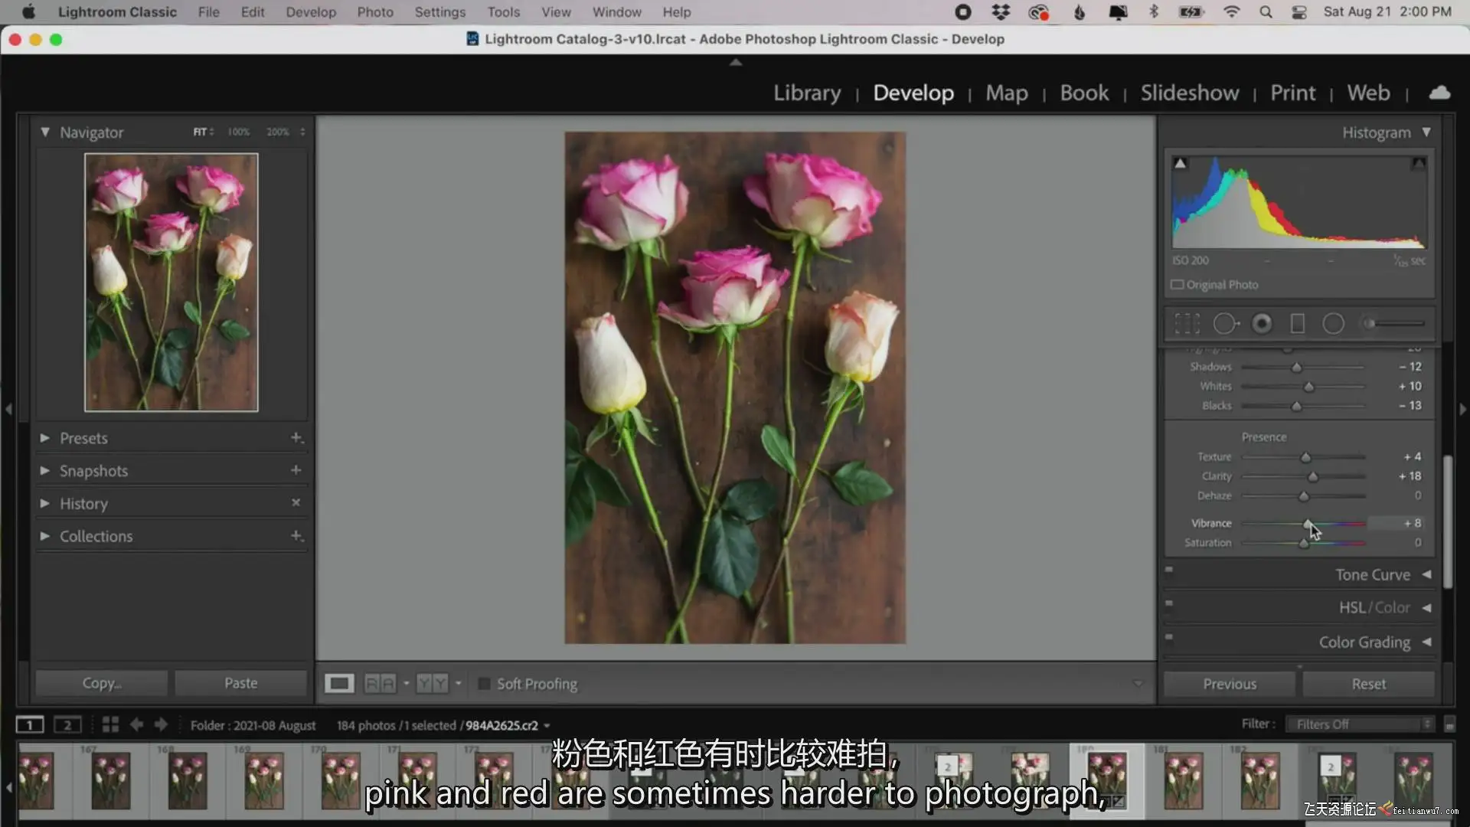
Task: Open the Settings menu
Action: 439,12
